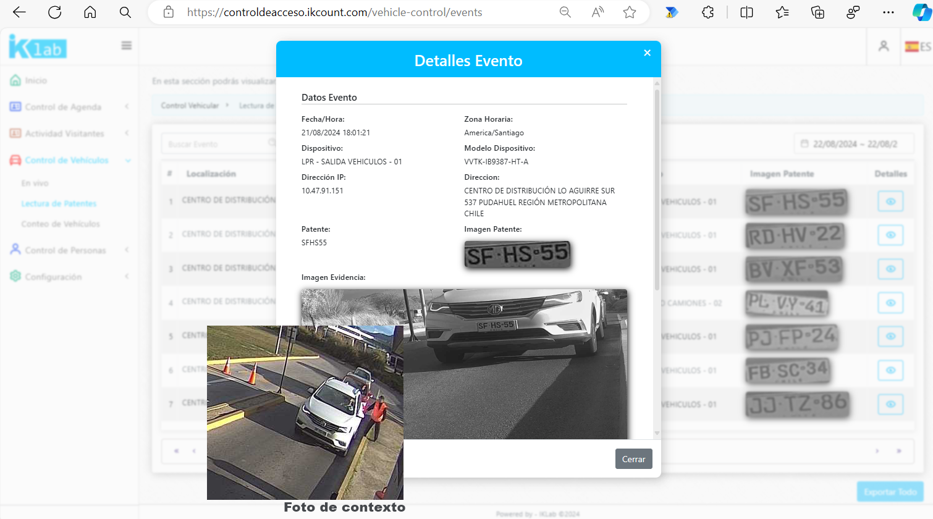Open browser collections icon
The height and width of the screenshot is (519, 933).
[817, 12]
